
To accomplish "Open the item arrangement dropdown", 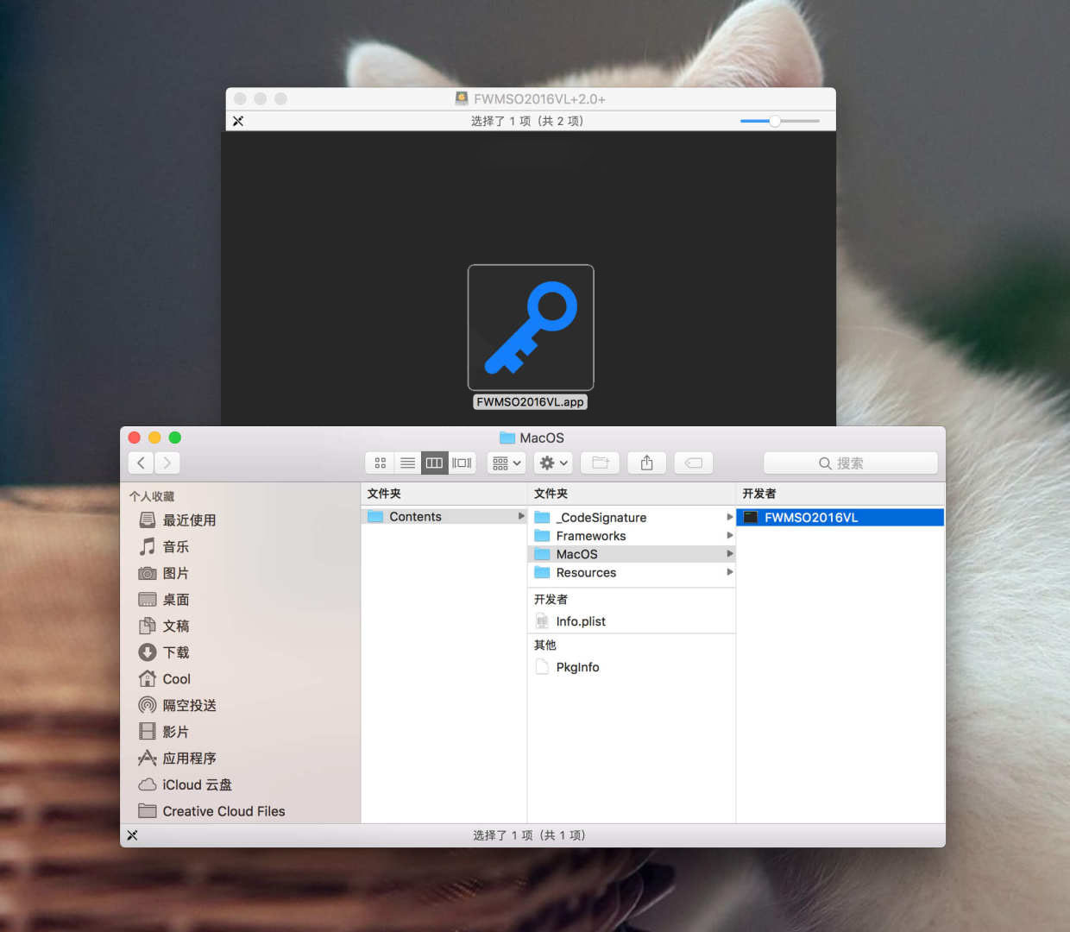I will coord(507,463).
